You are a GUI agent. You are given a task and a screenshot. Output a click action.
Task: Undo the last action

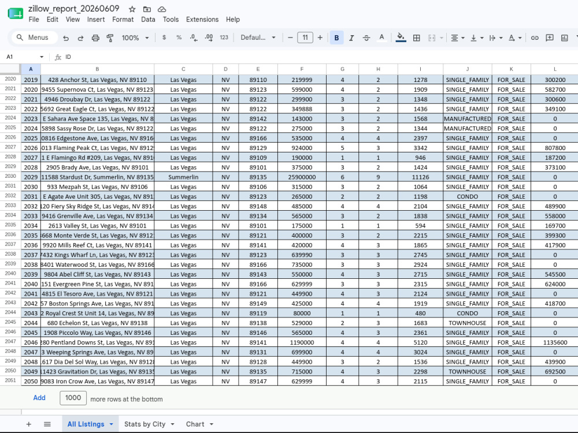(66, 38)
